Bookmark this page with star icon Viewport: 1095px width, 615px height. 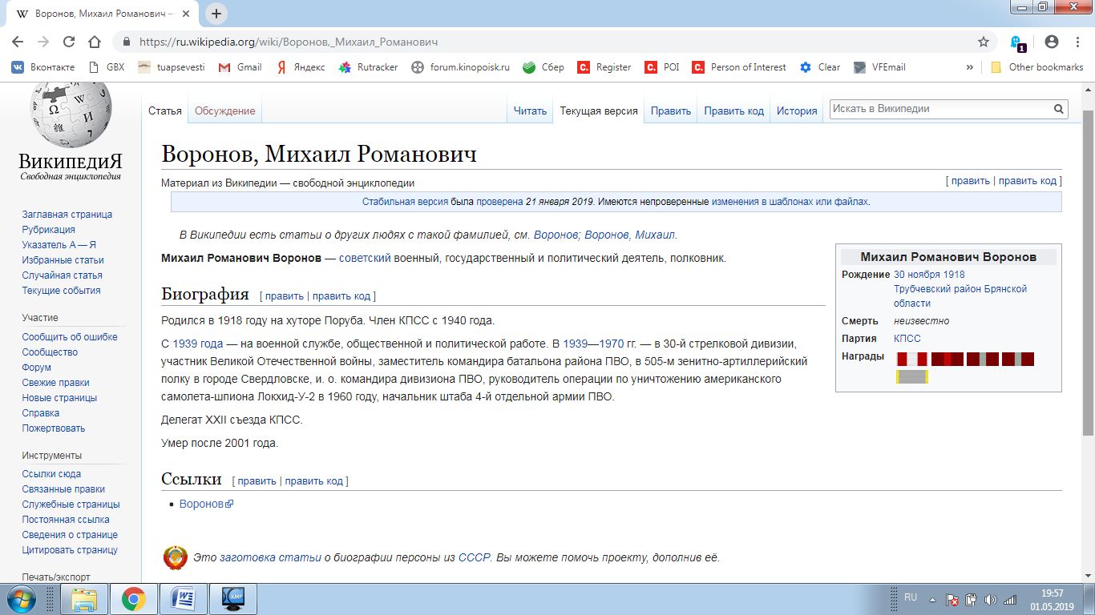click(x=984, y=42)
